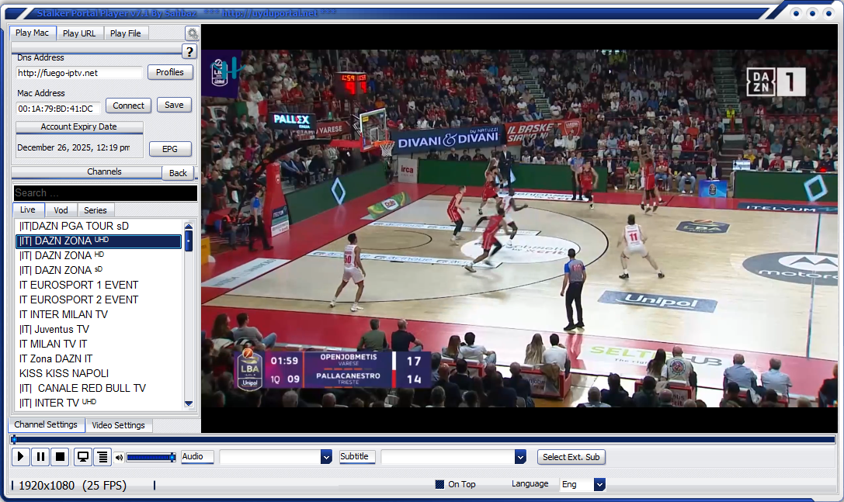
Task: Open settings gear icon beside Play File
Action: click(192, 33)
